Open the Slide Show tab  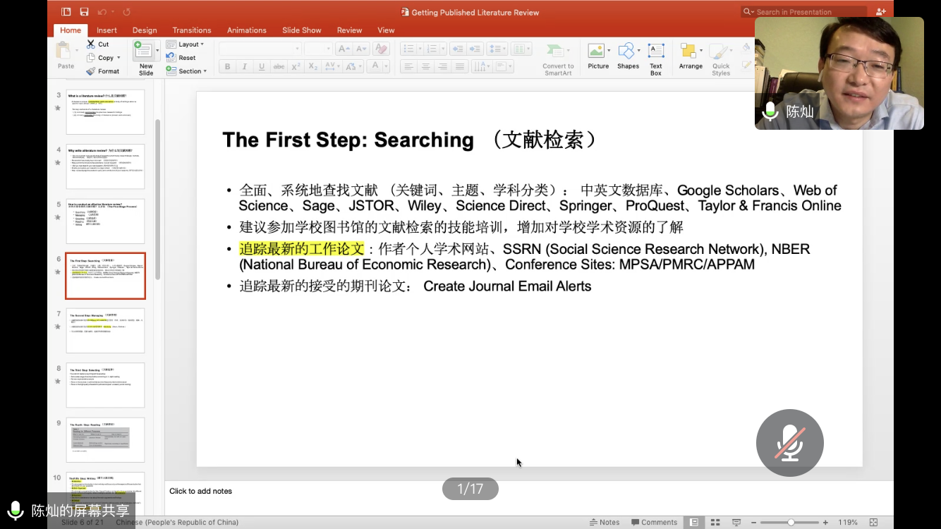pyautogui.click(x=301, y=30)
